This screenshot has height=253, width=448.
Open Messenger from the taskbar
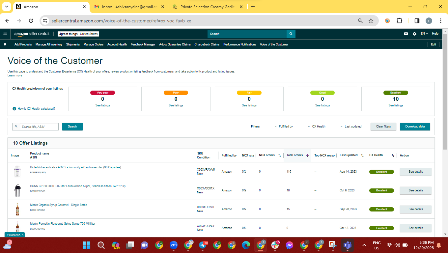(290, 245)
